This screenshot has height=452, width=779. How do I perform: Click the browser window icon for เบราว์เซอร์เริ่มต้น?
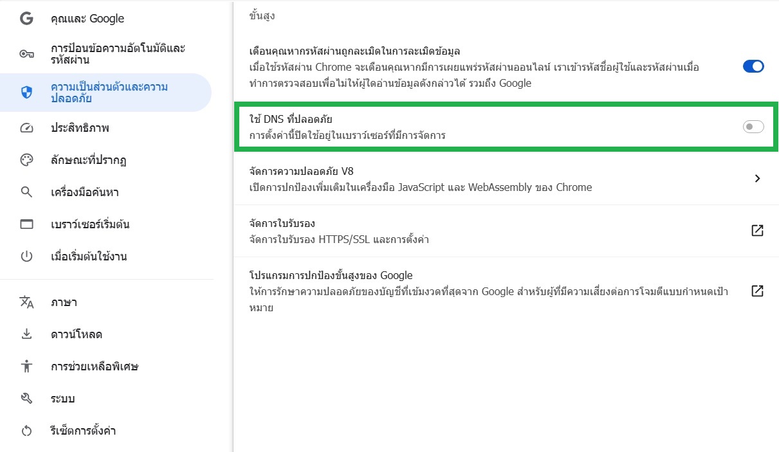coord(26,224)
